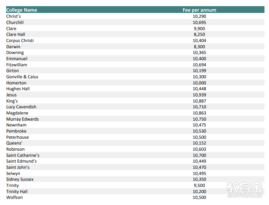Click the Murray Edwards row label
This screenshot has width=269, height=205.
click(x=23, y=119)
